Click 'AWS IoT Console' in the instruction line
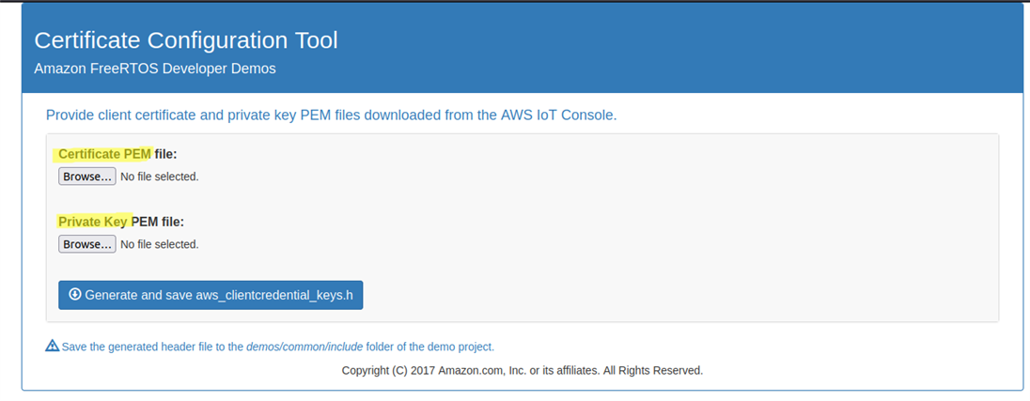The height and width of the screenshot is (401, 1030). [x=562, y=116]
